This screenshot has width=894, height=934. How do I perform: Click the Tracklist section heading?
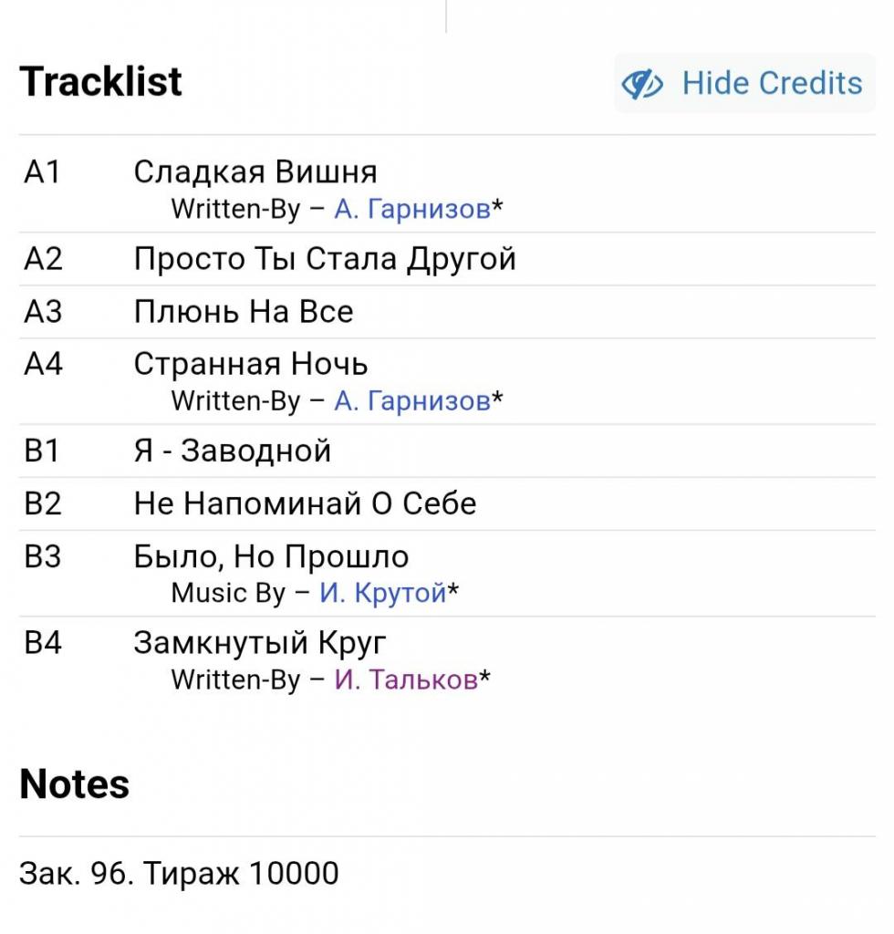[x=100, y=81]
